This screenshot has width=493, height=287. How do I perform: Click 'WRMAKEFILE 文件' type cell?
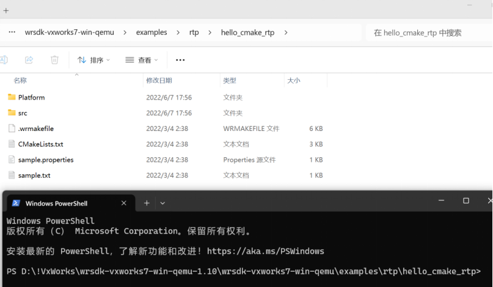[251, 129]
